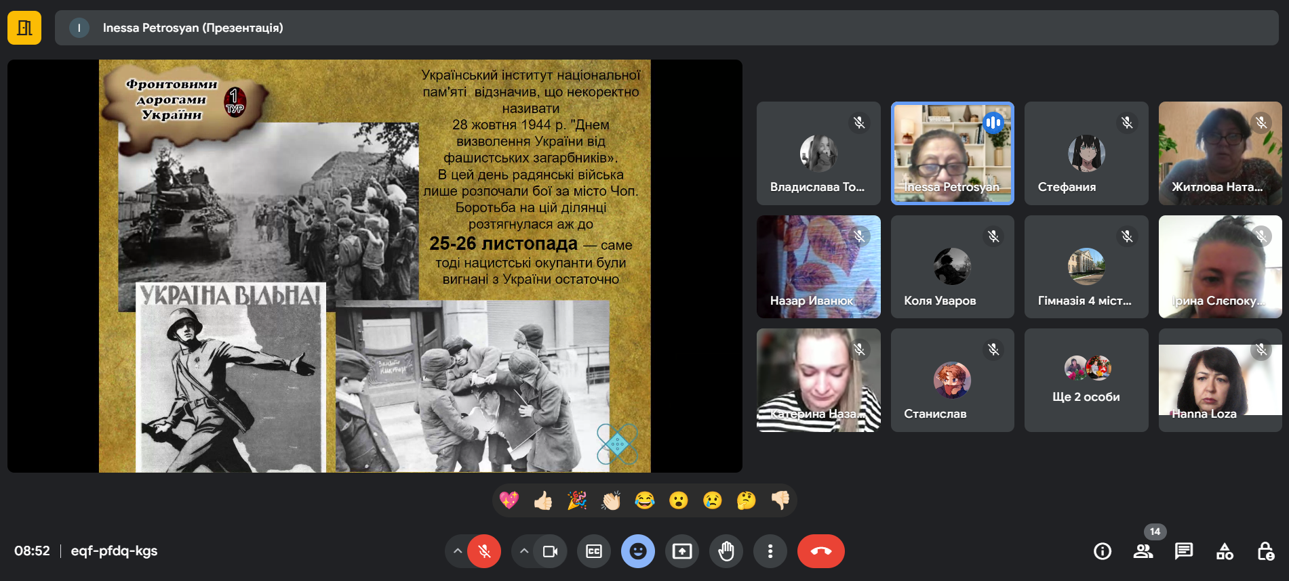Send the thumbs up reaction

[x=542, y=500]
